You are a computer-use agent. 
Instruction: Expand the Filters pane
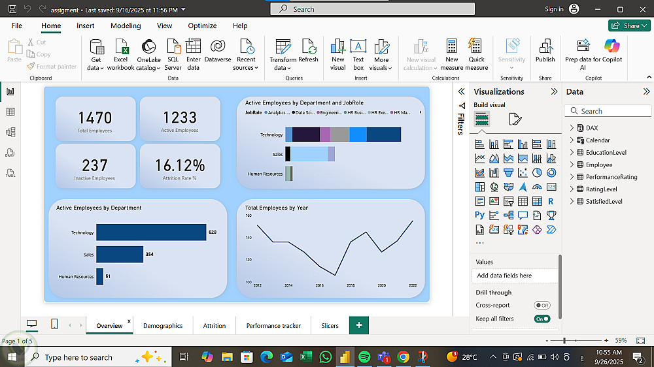[x=461, y=91]
